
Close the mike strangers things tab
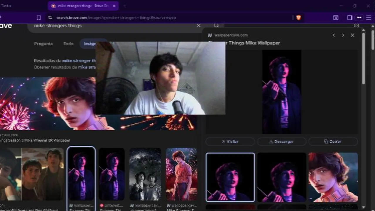point(114,6)
